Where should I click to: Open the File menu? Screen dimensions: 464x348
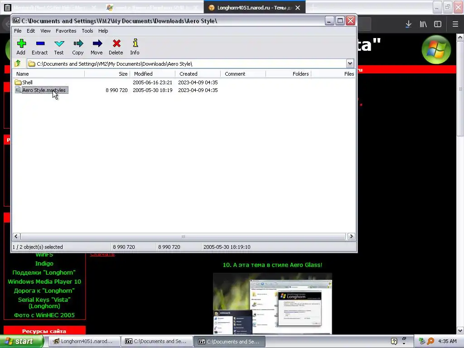18,31
